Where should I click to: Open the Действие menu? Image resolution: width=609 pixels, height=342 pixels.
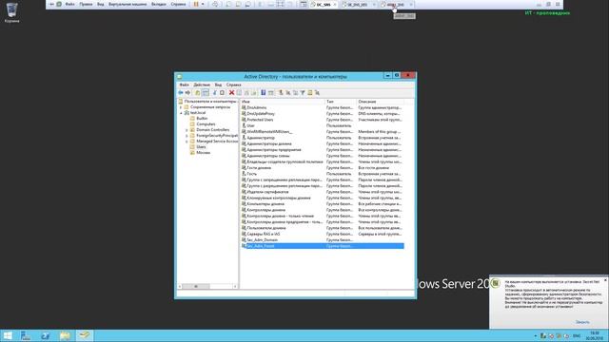(x=202, y=85)
